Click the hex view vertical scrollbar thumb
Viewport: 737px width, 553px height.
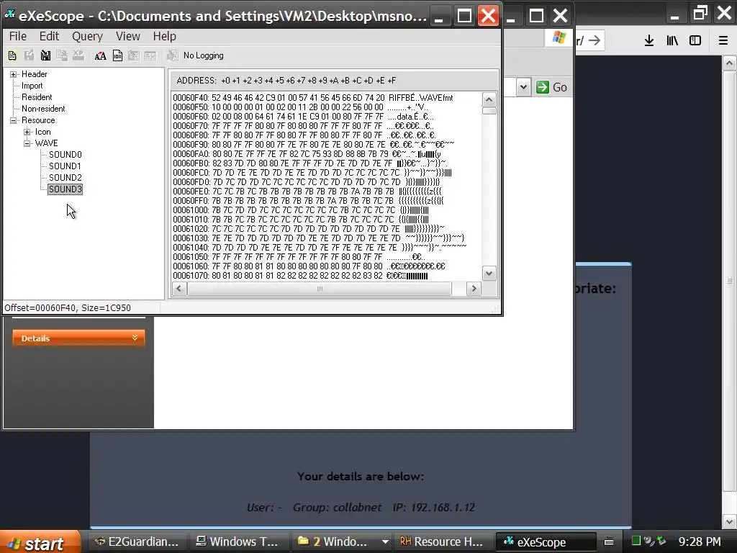pos(489,111)
